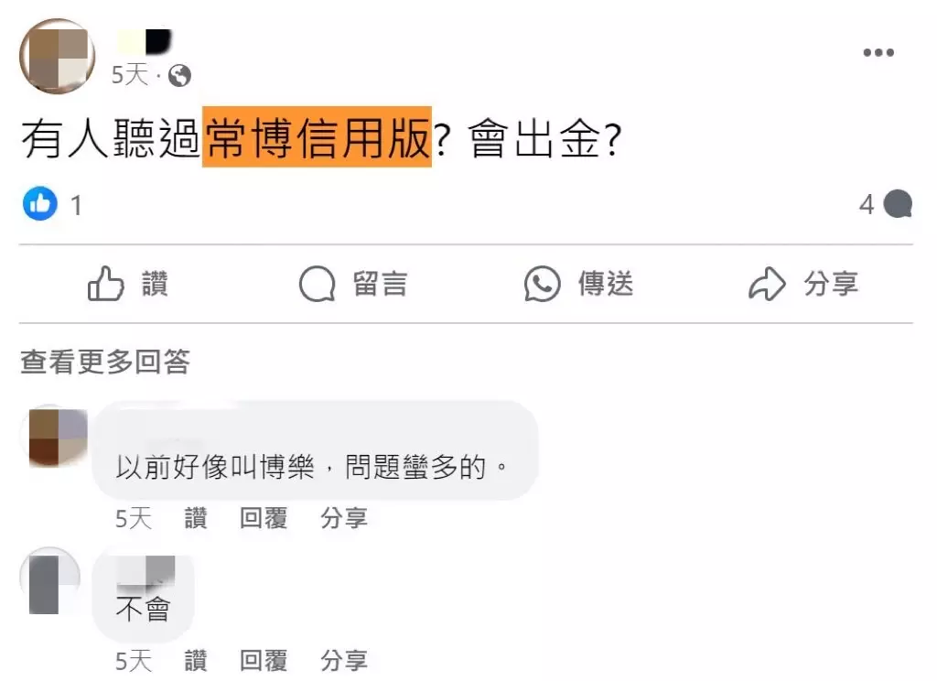Click the 分享 share arrow icon
The height and width of the screenshot is (681, 937).
[x=767, y=284]
